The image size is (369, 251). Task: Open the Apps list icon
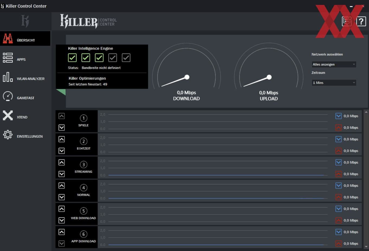tap(8, 58)
